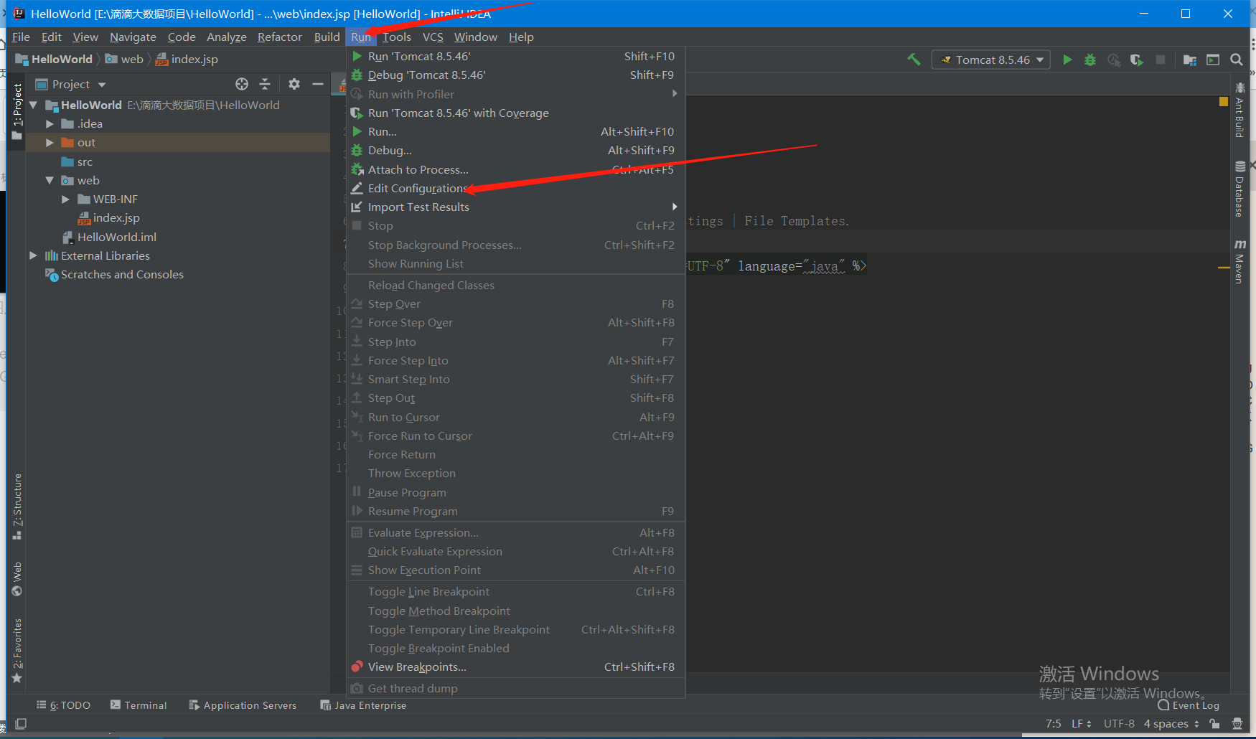
Task: Change highlighting level via the Hector icon
Action: 1237,723
